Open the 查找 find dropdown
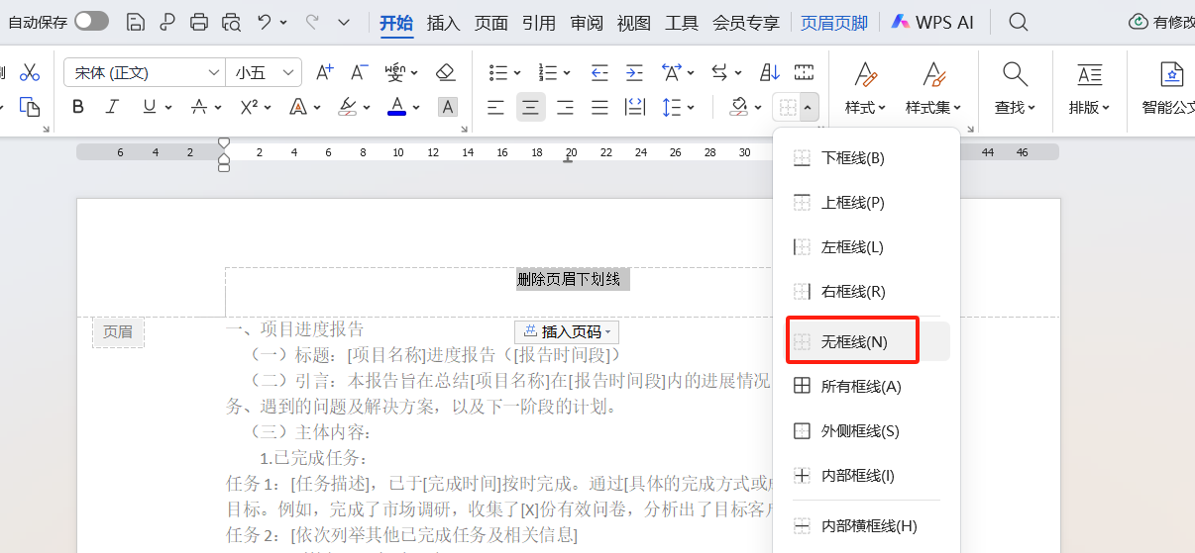Viewport: 1195px width, 553px height. tap(1015, 107)
